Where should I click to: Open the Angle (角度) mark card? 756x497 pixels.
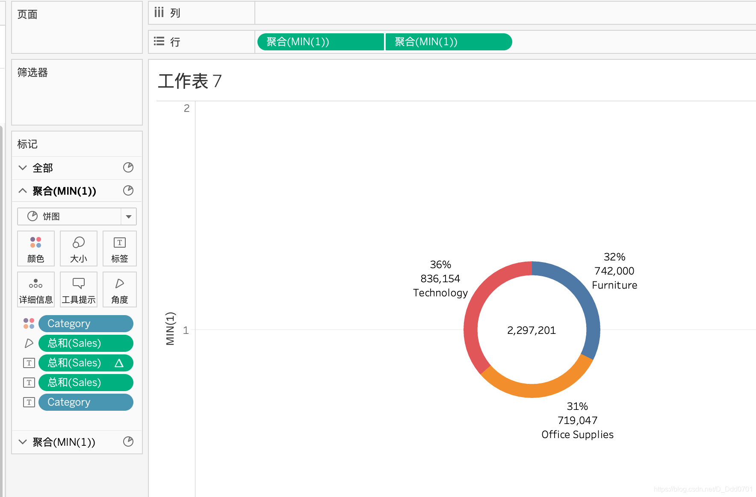pos(120,289)
